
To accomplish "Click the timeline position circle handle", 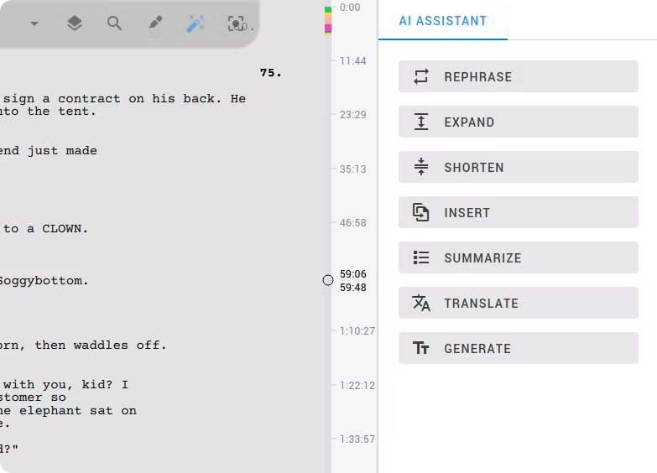I will (x=328, y=280).
